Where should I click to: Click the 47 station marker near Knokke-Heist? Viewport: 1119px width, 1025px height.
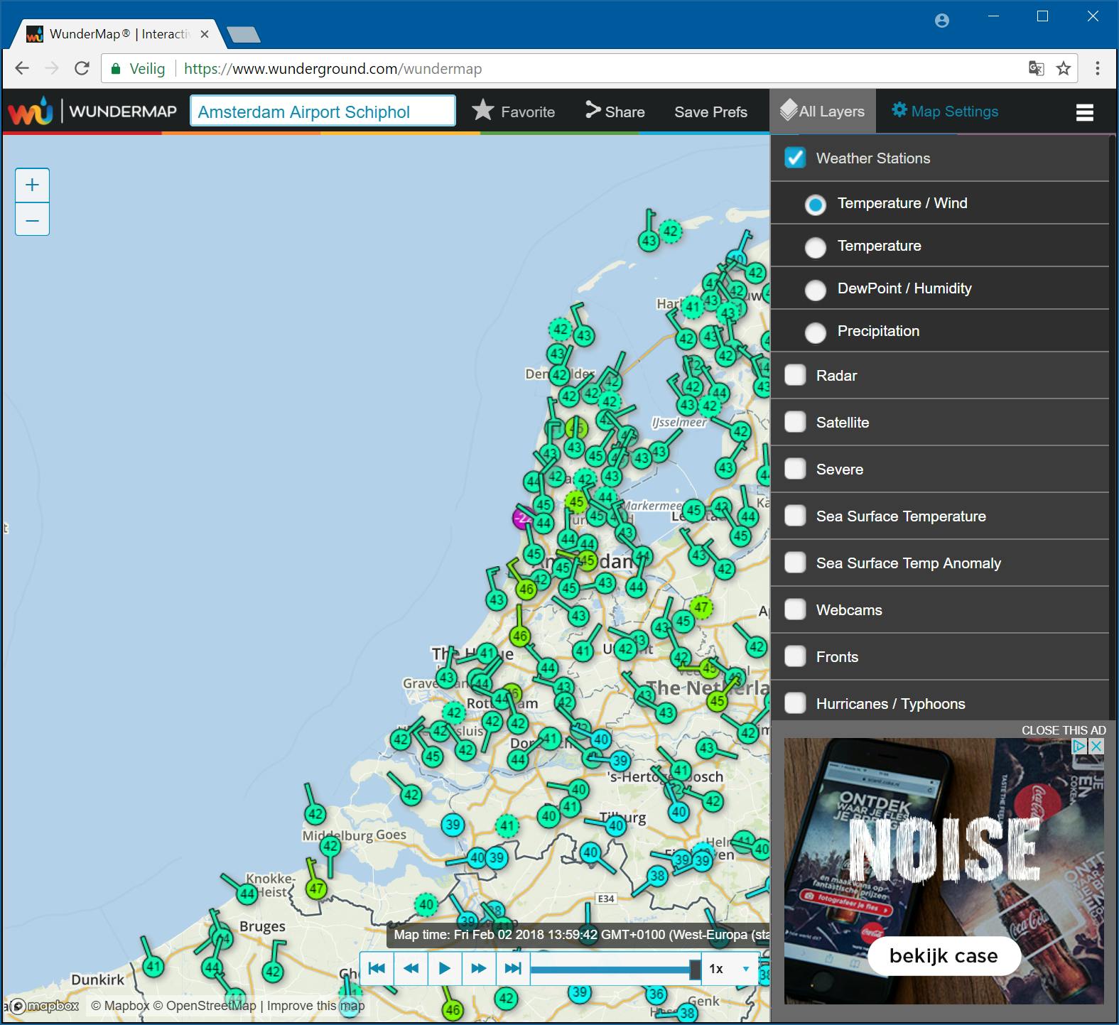click(316, 888)
